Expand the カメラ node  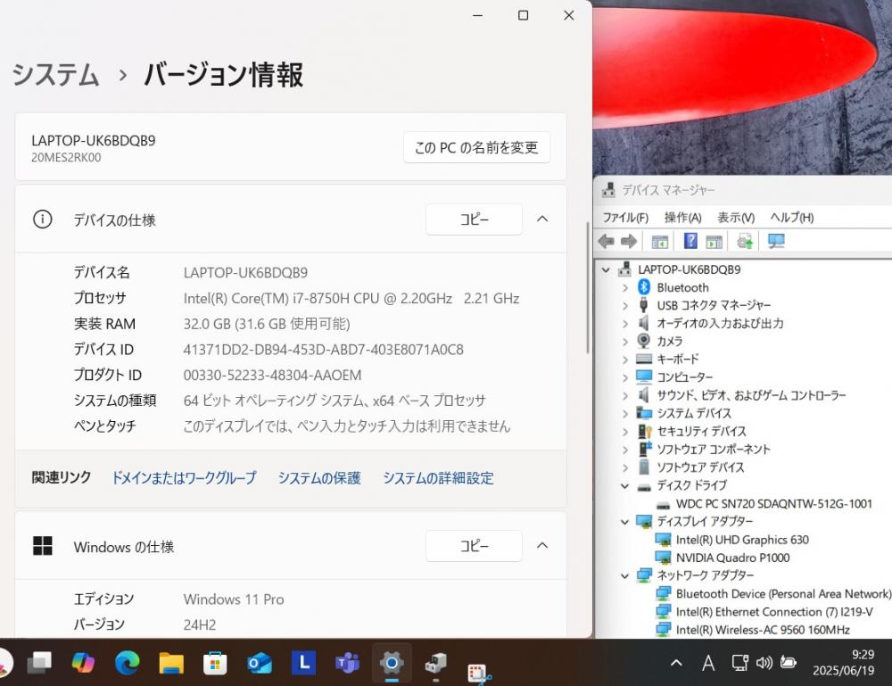coord(625,342)
